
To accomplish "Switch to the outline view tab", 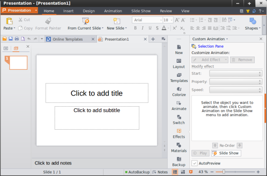I will click(6, 48).
